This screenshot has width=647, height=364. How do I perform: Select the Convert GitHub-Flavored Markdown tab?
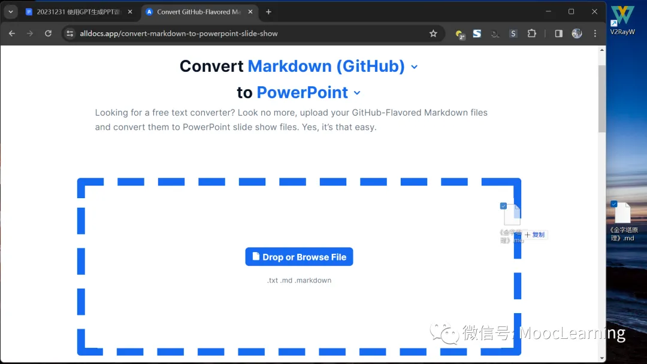coord(199,12)
